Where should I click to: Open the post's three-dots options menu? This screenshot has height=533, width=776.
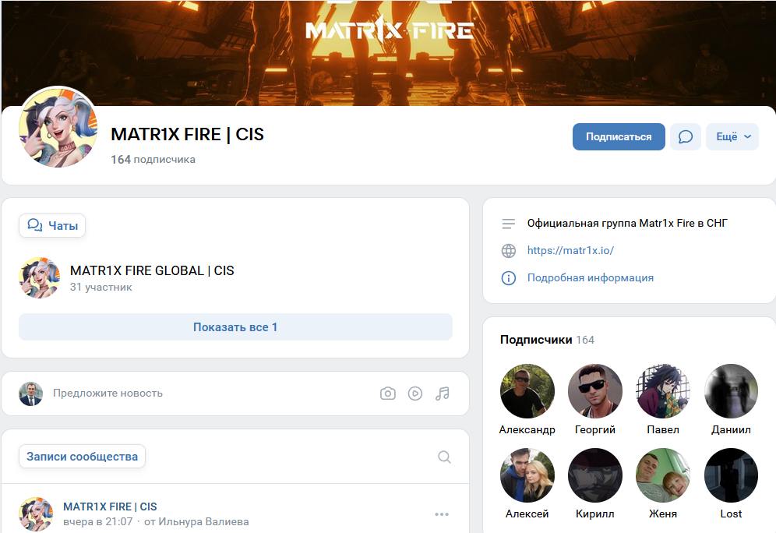pyautogui.click(x=442, y=515)
